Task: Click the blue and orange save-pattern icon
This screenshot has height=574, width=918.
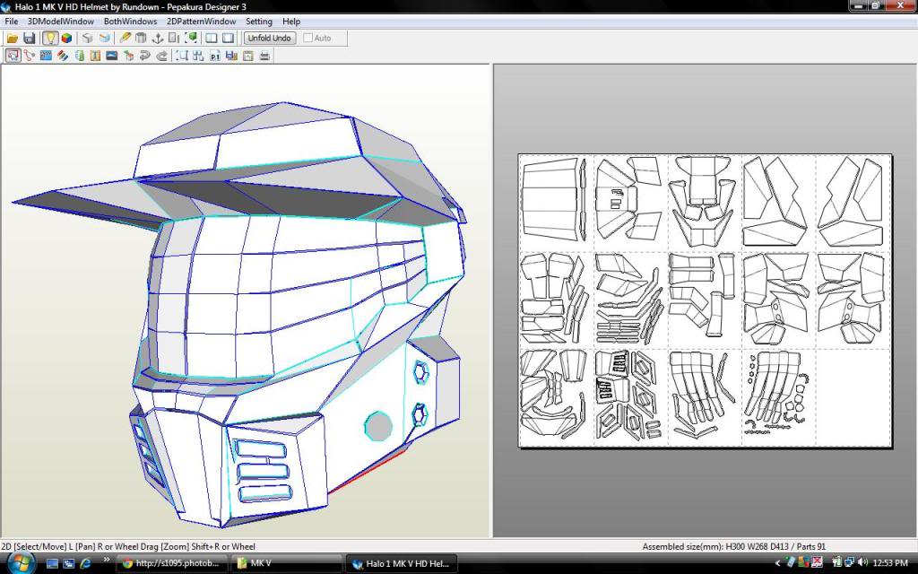Action: coord(231,56)
